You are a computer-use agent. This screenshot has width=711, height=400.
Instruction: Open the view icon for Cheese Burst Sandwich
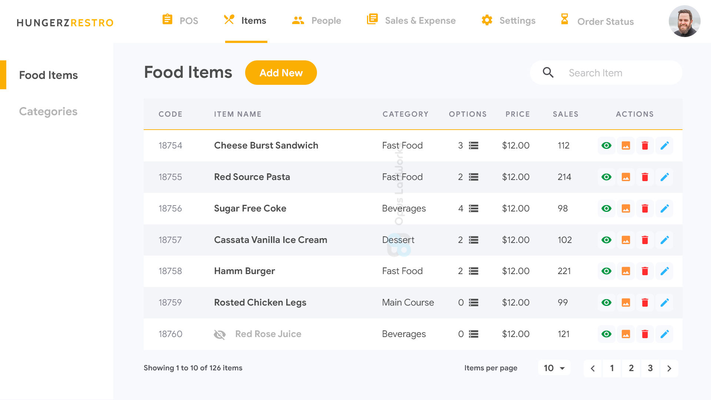606,146
